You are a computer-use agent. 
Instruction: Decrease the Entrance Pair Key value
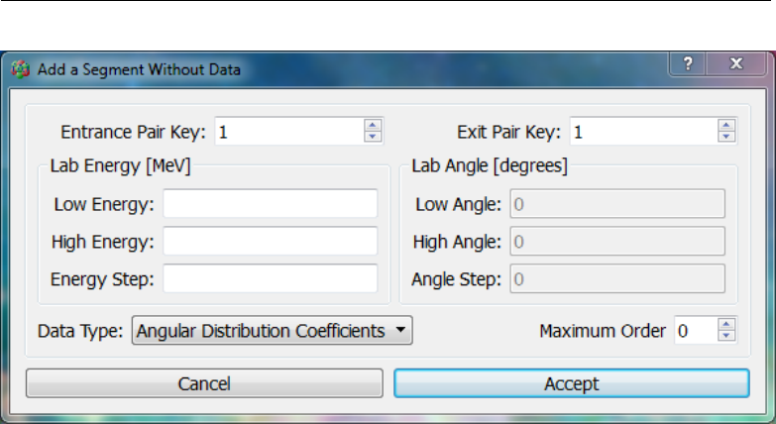(373, 137)
